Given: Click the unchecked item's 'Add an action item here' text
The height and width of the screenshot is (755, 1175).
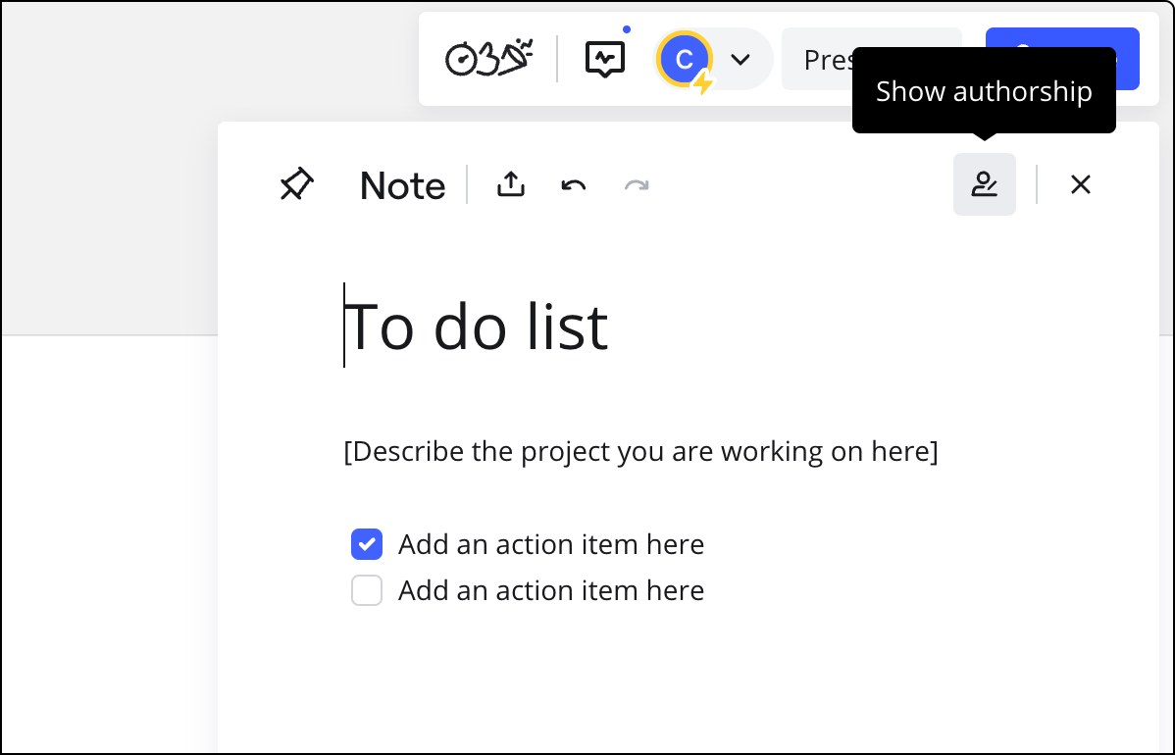Looking at the screenshot, I should tap(551, 590).
